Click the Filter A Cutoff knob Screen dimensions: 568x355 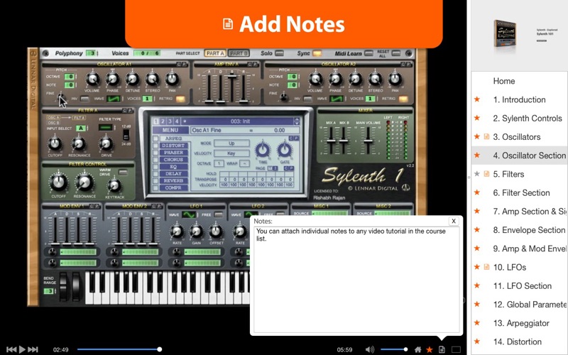coord(55,143)
